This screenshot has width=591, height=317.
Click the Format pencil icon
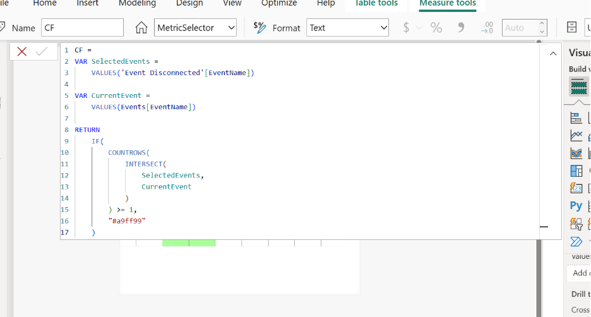click(x=260, y=28)
